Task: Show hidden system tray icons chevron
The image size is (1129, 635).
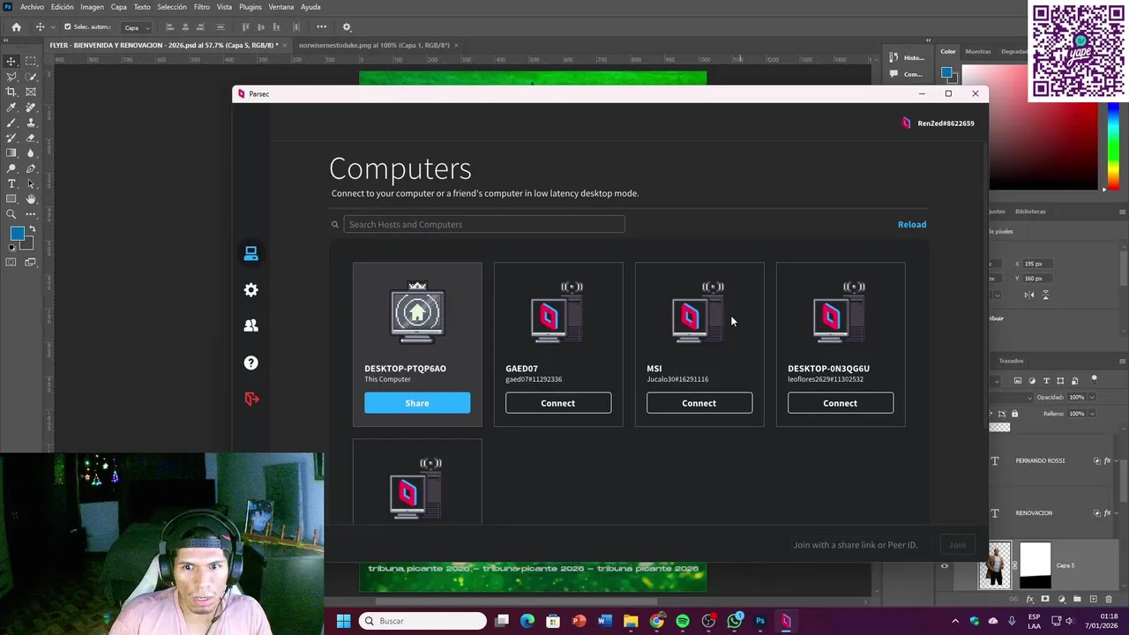Action: (955, 621)
